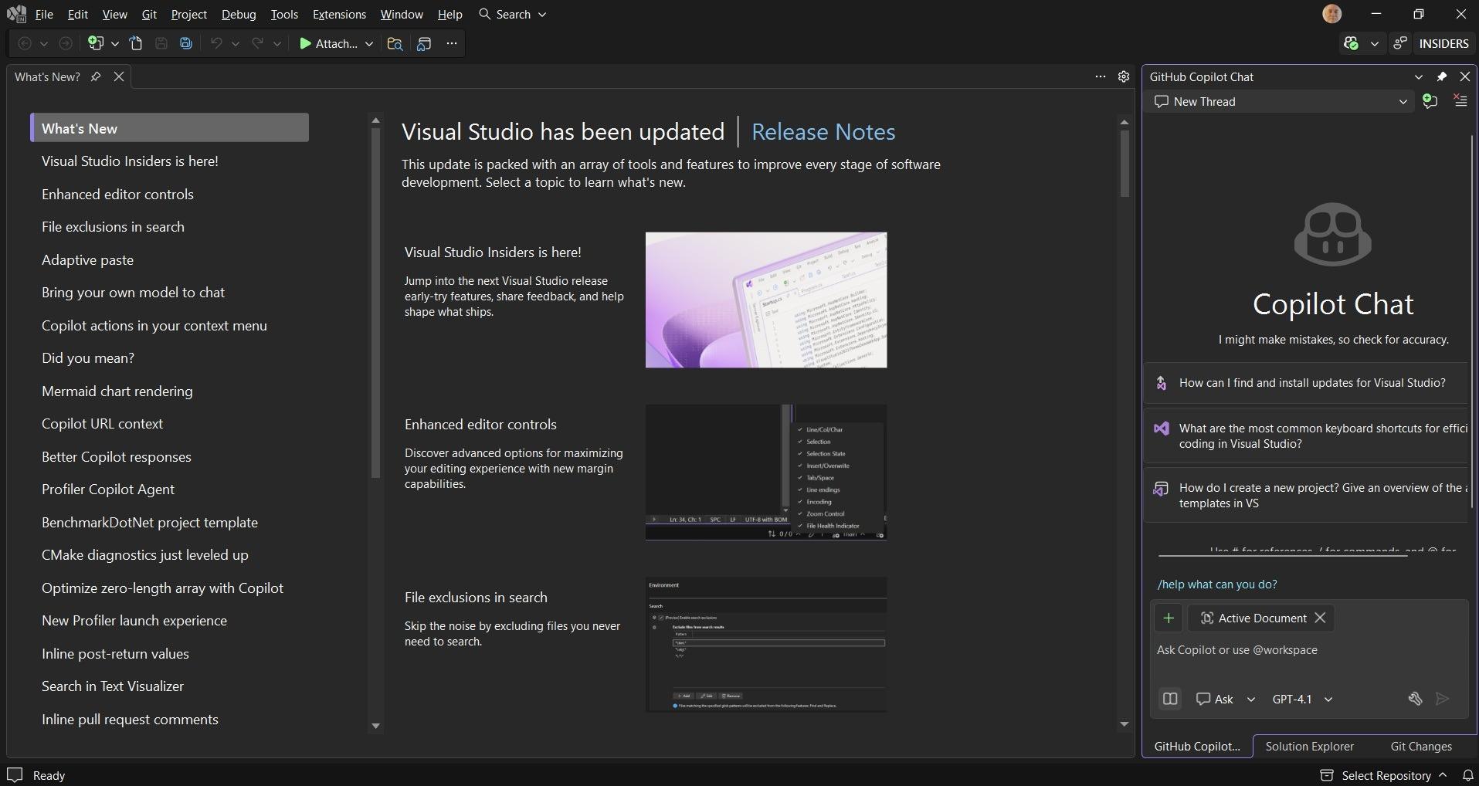Open the Git menu
1479x786 pixels.
149,14
